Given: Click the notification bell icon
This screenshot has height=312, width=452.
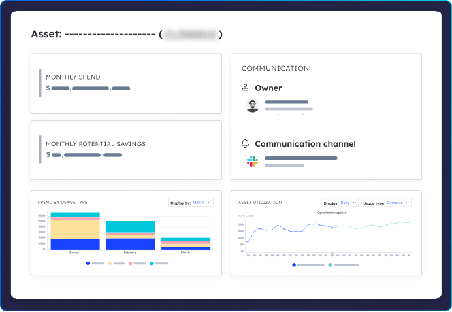Looking at the screenshot, I should pyautogui.click(x=245, y=143).
